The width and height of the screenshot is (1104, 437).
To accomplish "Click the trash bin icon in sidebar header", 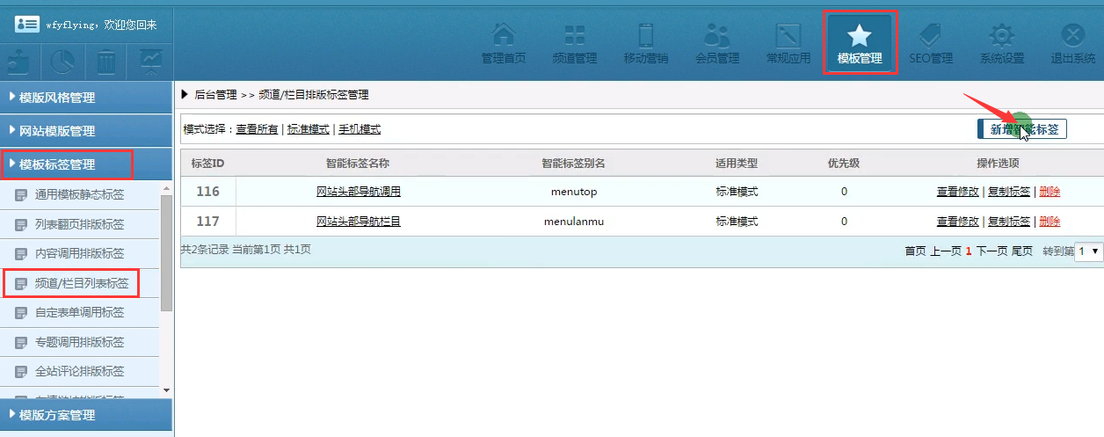I will 106,62.
